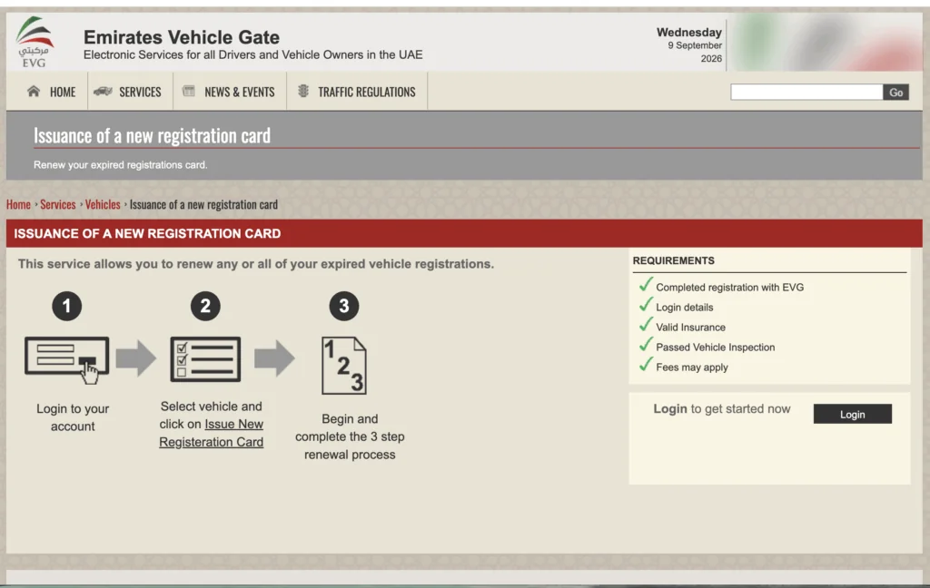
Task: Click the 'Fees may apply' requirement text
Action: point(691,367)
